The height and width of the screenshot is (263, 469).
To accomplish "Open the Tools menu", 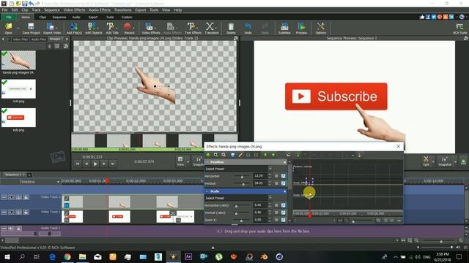I will (154, 9).
